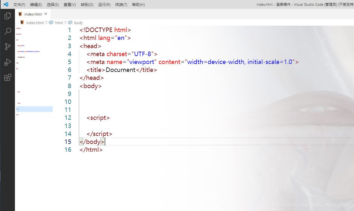Click the </html> closing tag

(x=91, y=150)
